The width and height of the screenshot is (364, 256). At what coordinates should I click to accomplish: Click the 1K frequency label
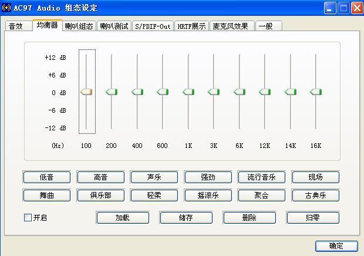[x=188, y=146]
